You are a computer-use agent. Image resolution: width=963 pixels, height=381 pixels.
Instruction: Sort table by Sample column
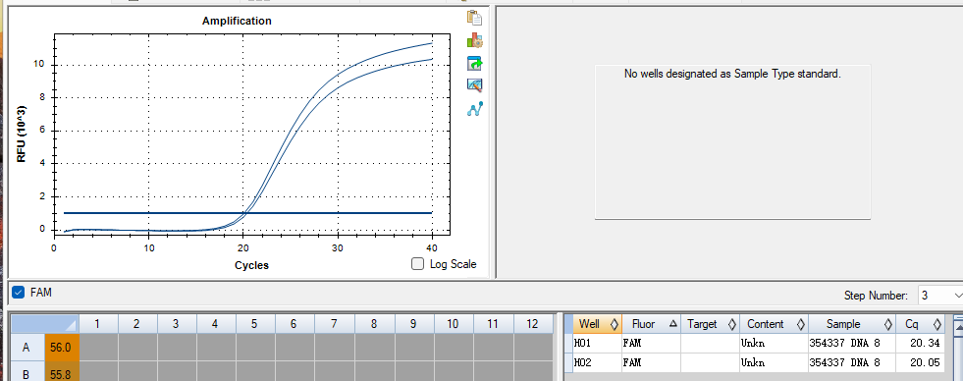tap(852, 324)
